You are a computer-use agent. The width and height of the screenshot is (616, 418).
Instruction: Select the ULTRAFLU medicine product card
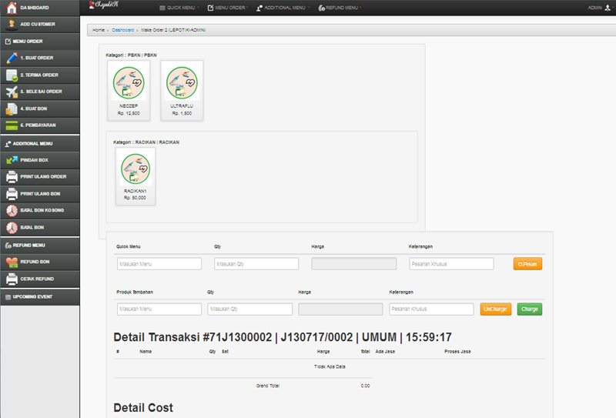(x=182, y=90)
